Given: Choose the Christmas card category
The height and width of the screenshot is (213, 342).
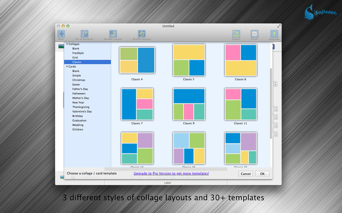Looking at the screenshot, I should [x=79, y=80].
